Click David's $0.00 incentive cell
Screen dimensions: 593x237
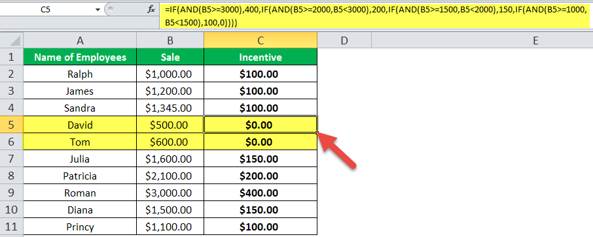point(261,125)
